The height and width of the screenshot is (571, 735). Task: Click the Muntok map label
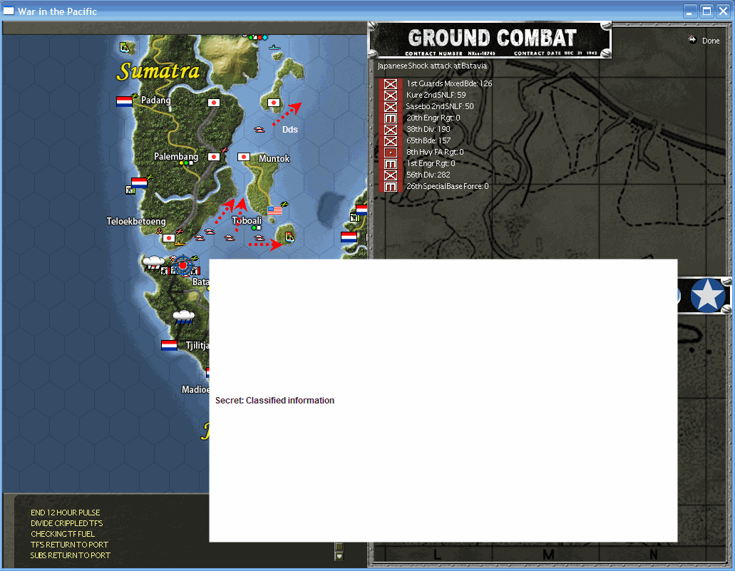tap(274, 159)
